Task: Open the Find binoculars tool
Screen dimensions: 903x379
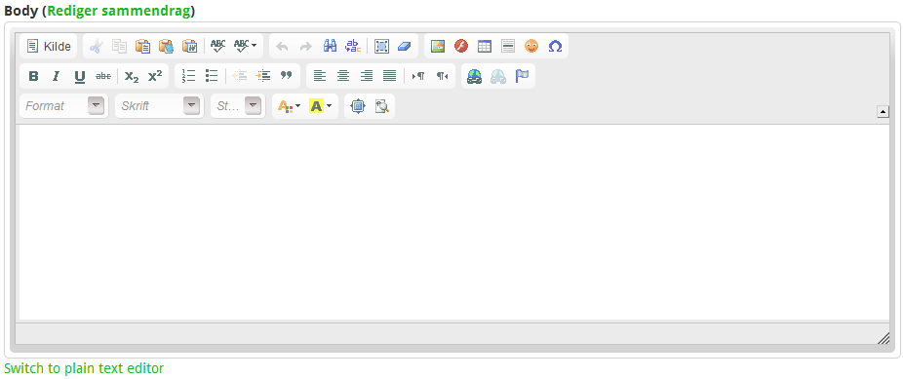Action: point(330,46)
